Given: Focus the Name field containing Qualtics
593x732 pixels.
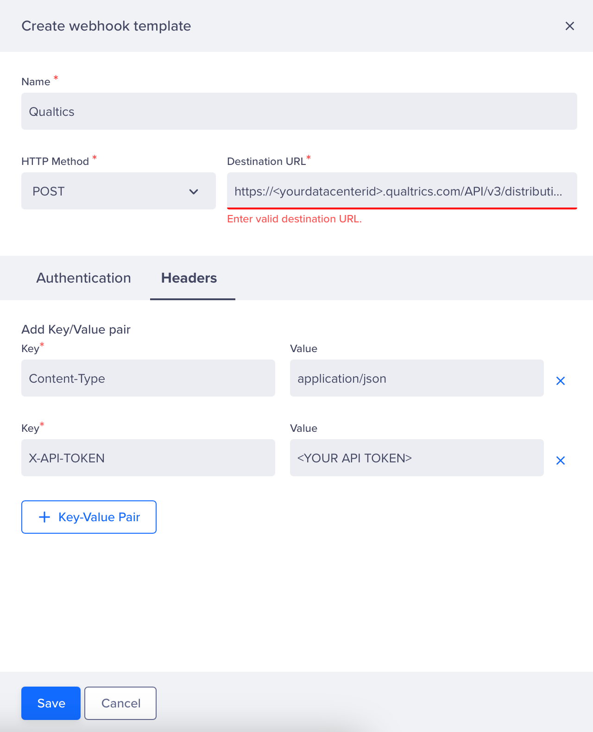Looking at the screenshot, I should coord(299,111).
